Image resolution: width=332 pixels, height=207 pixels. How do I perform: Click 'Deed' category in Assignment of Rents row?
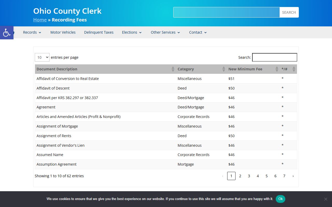click(x=182, y=136)
